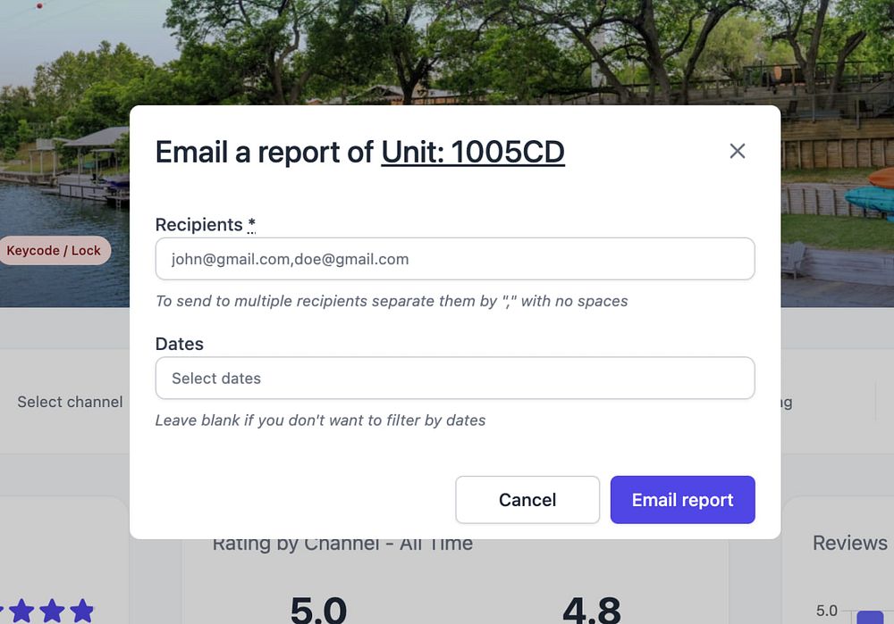Viewport: 894px width, 624px height.
Task: Expand the Select channel dropdown
Action: [x=70, y=402]
